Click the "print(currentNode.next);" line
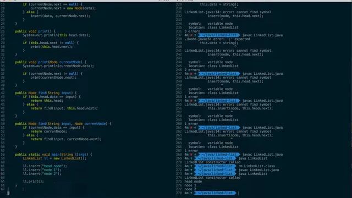 coord(53,78)
